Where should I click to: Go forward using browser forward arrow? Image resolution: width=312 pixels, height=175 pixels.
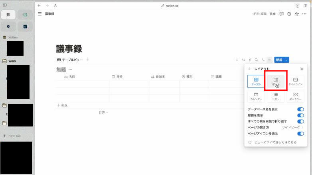(x=47, y=6)
